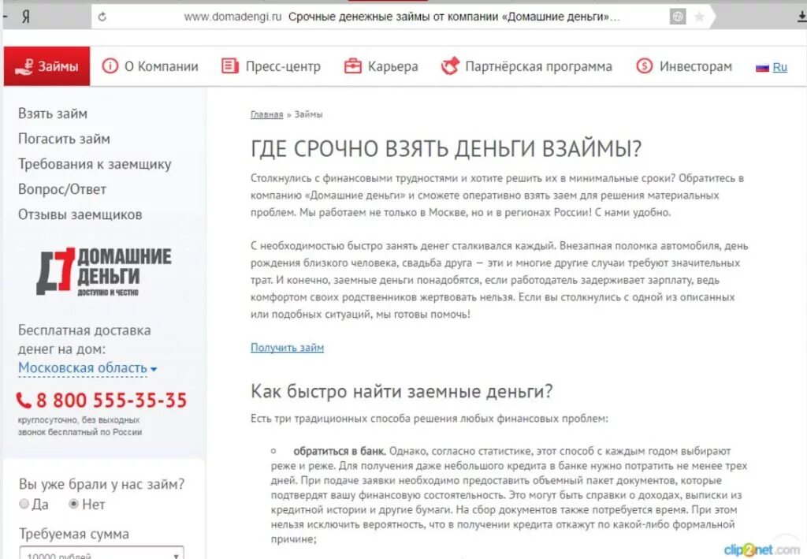Click heading Как быстро найти заемные деньги?
The width and height of the screenshot is (807, 559).
[x=401, y=391]
